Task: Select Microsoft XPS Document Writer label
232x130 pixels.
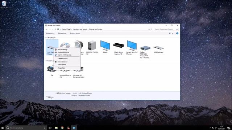Action: click(x=79, y=76)
